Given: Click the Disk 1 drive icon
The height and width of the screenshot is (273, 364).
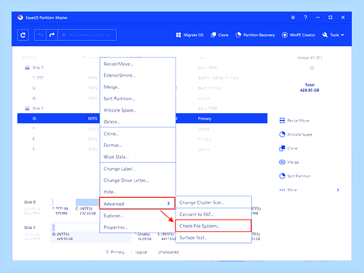Looking at the screenshot, I should (27, 109).
